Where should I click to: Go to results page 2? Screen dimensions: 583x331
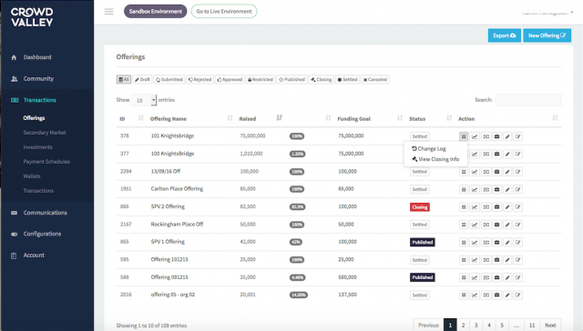(x=463, y=325)
